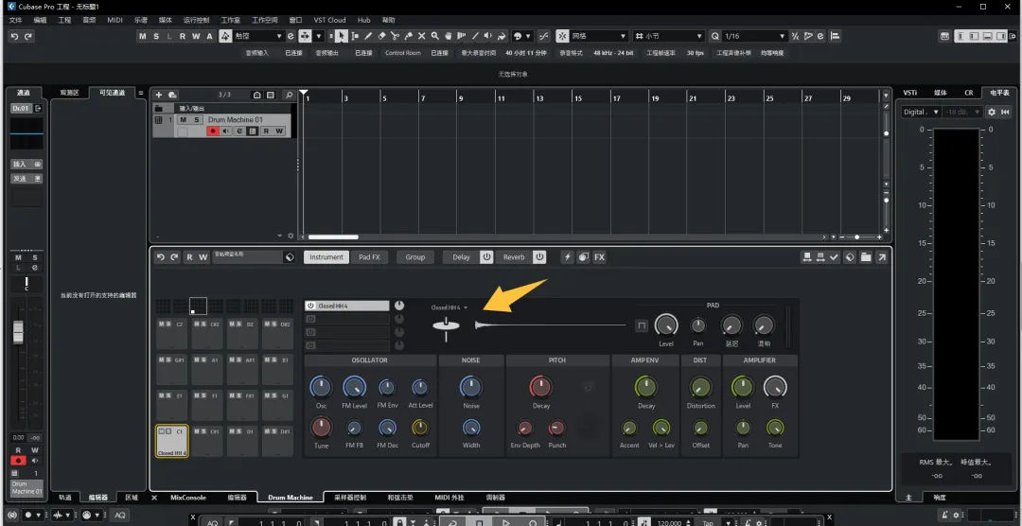Open the 触控 automation mode dropdown
Screen dimensions: 1022x526
(258, 37)
